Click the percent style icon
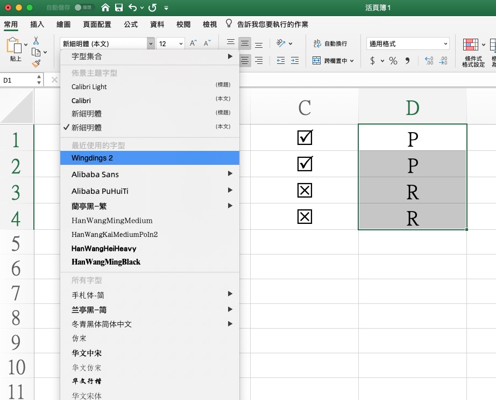 [393, 61]
